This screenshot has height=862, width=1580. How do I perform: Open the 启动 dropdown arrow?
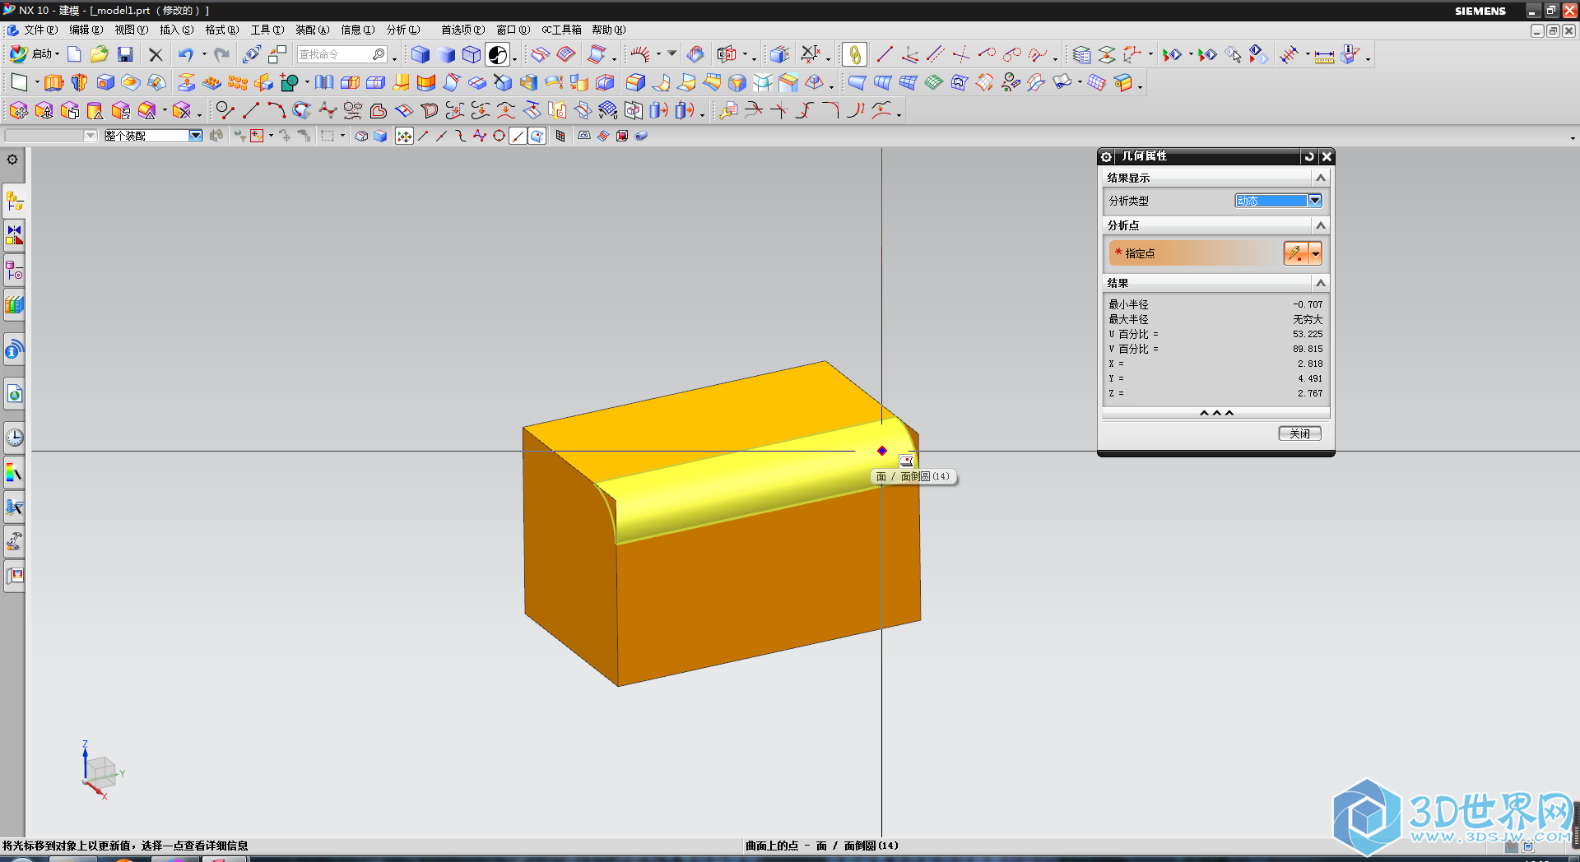tap(57, 54)
